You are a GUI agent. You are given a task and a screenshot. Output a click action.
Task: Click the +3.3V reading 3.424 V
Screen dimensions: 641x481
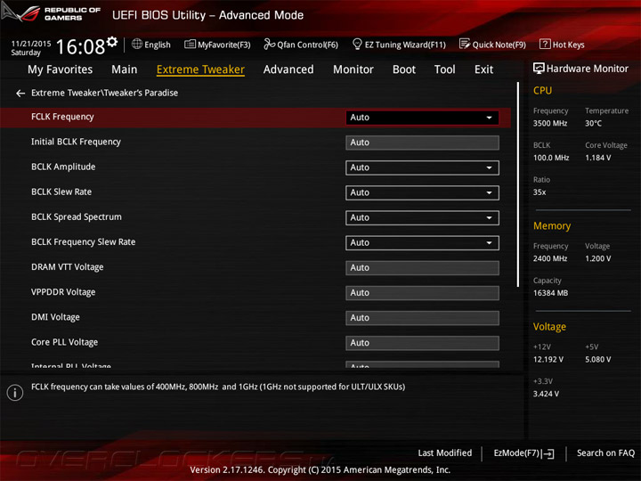546,394
